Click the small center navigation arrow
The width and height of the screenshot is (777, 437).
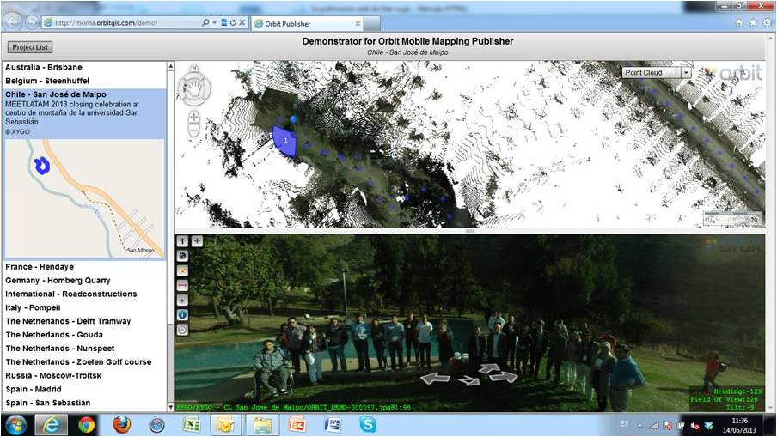point(468,380)
